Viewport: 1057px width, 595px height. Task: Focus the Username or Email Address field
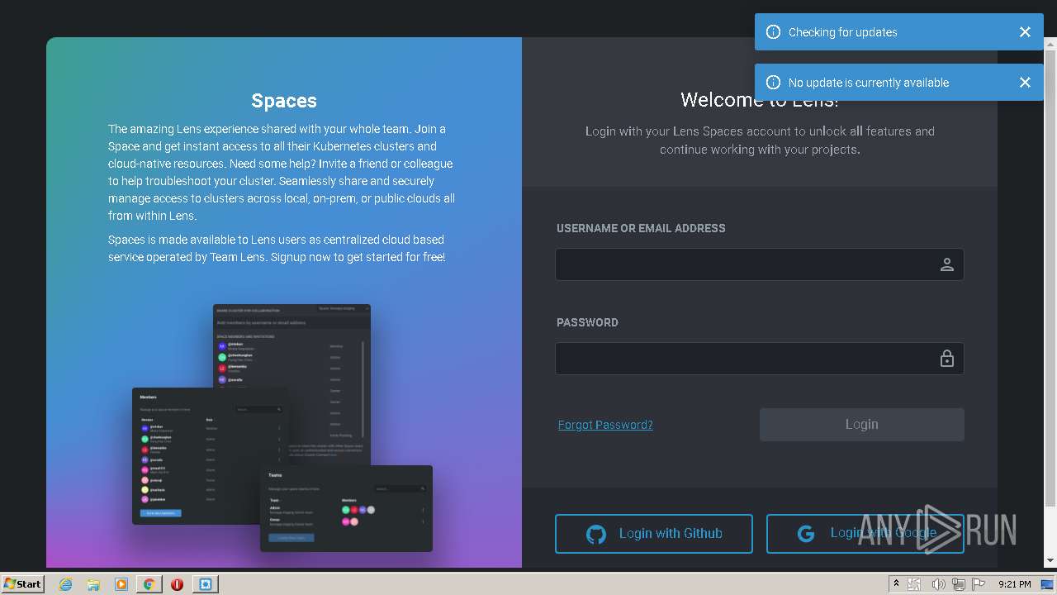pos(760,264)
